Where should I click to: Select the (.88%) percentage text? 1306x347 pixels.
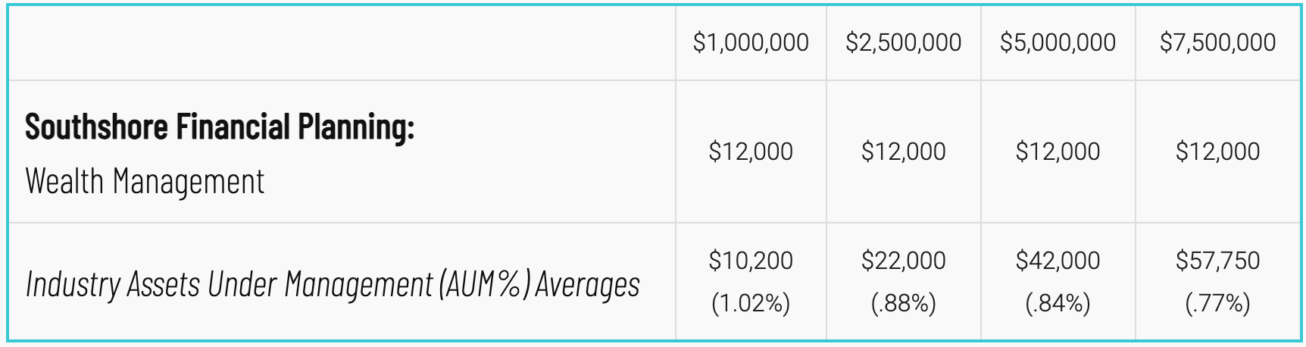click(904, 304)
